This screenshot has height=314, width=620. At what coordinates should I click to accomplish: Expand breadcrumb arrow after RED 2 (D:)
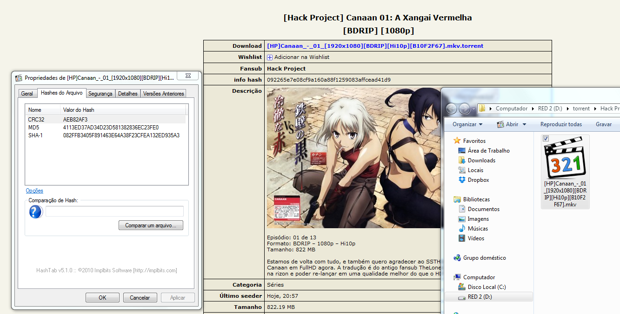567,109
